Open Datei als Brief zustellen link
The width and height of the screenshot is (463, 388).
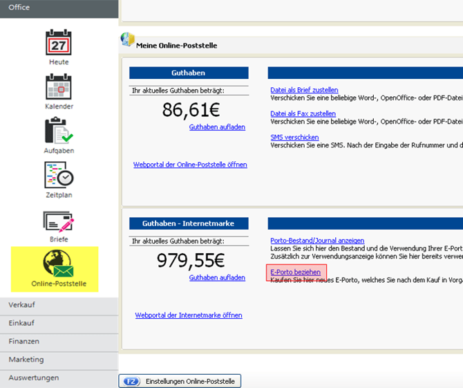click(x=304, y=90)
